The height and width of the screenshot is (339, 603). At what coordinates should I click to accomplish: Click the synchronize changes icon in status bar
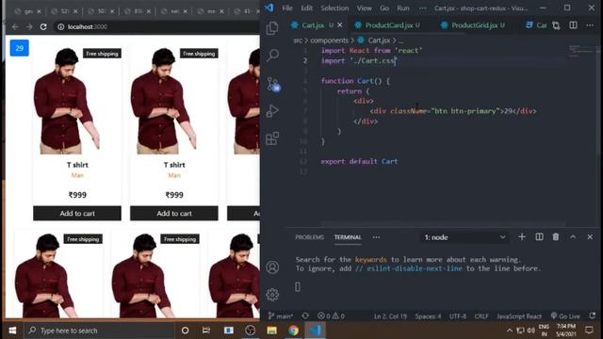(x=305, y=315)
